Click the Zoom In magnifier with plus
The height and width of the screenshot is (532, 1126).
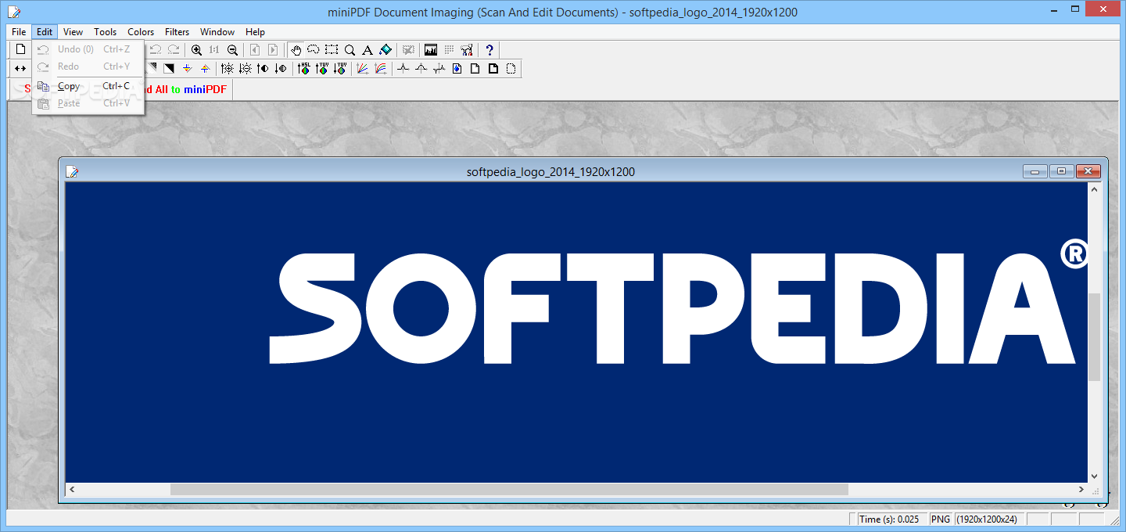196,49
